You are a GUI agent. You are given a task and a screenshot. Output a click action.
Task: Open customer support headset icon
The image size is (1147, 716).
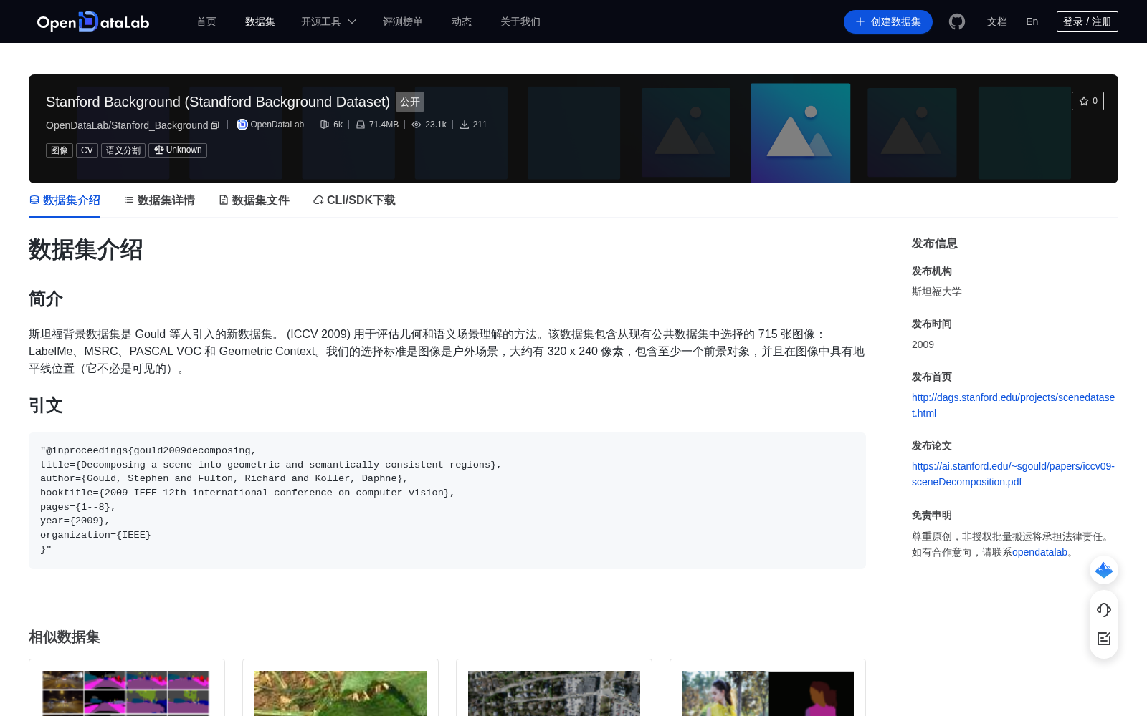coord(1104,610)
